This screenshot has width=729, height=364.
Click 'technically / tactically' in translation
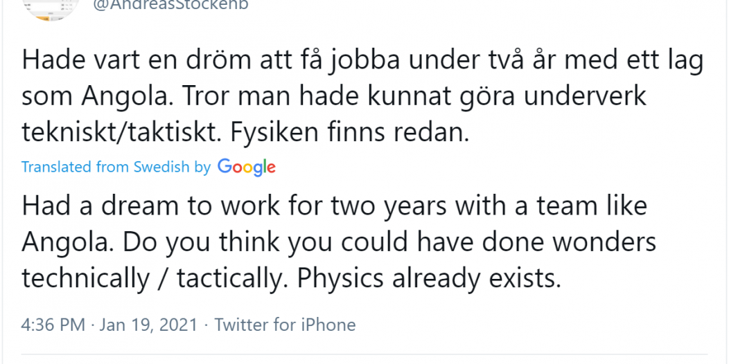(155, 279)
